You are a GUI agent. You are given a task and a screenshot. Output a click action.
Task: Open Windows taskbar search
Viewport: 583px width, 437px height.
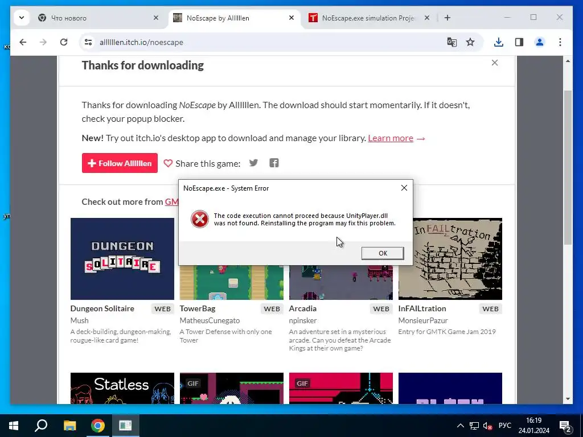click(x=41, y=426)
